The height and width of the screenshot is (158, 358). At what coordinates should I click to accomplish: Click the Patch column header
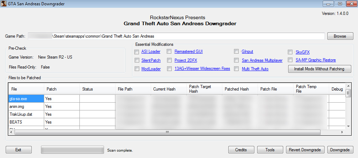(x=62, y=89)
